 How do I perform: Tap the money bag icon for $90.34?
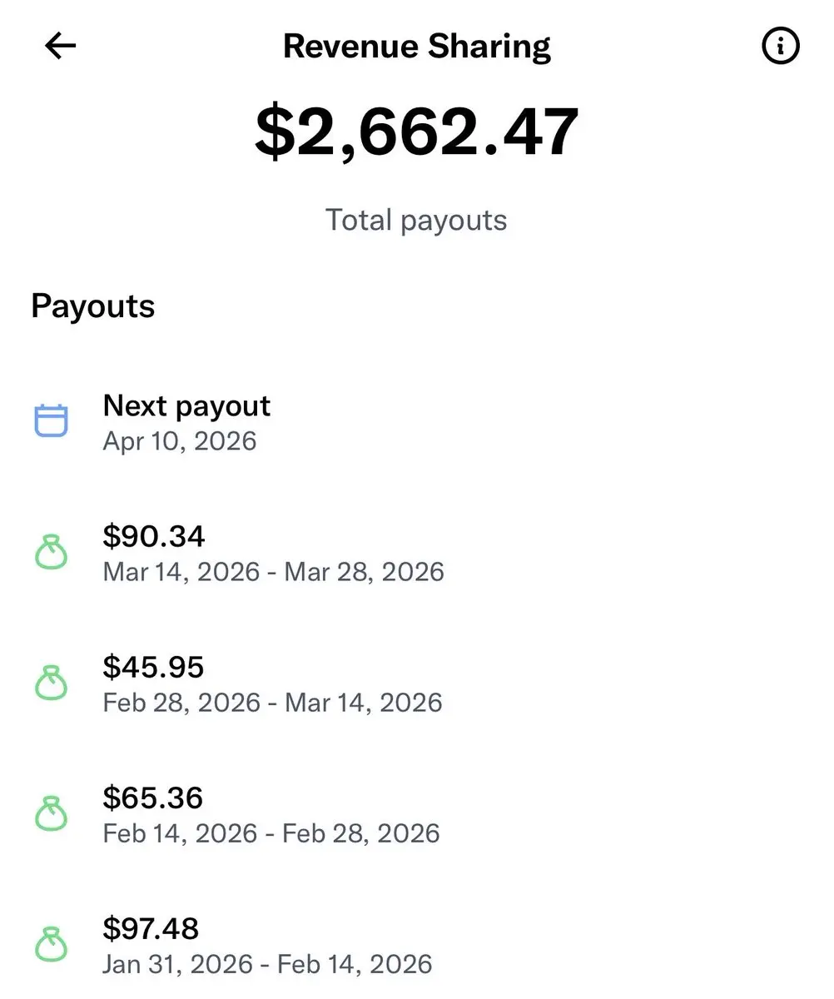tap(51, 552)
